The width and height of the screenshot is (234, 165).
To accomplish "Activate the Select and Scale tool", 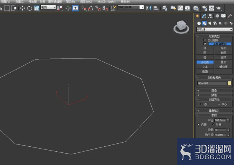I will click(x=37, y=8).
